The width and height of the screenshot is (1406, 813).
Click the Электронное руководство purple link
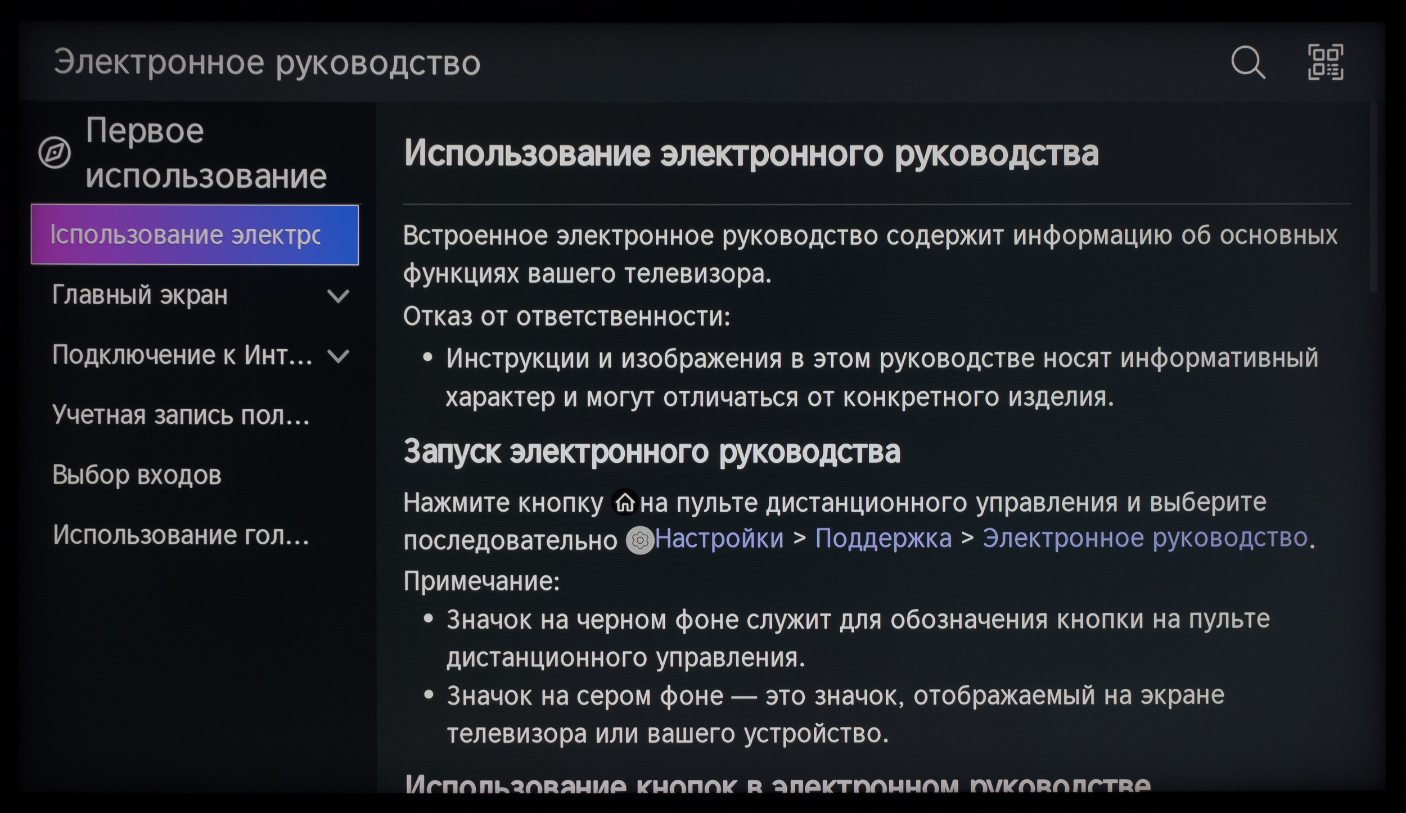click(1144, 538)
